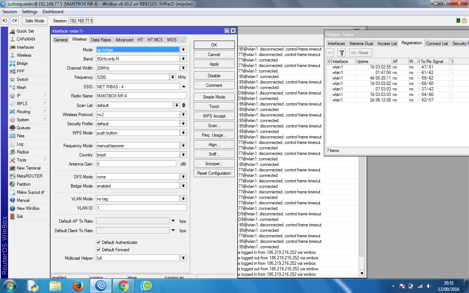Click the Undo arrow in the toolbar
The image size is (469, 293).
coord(5,21)
